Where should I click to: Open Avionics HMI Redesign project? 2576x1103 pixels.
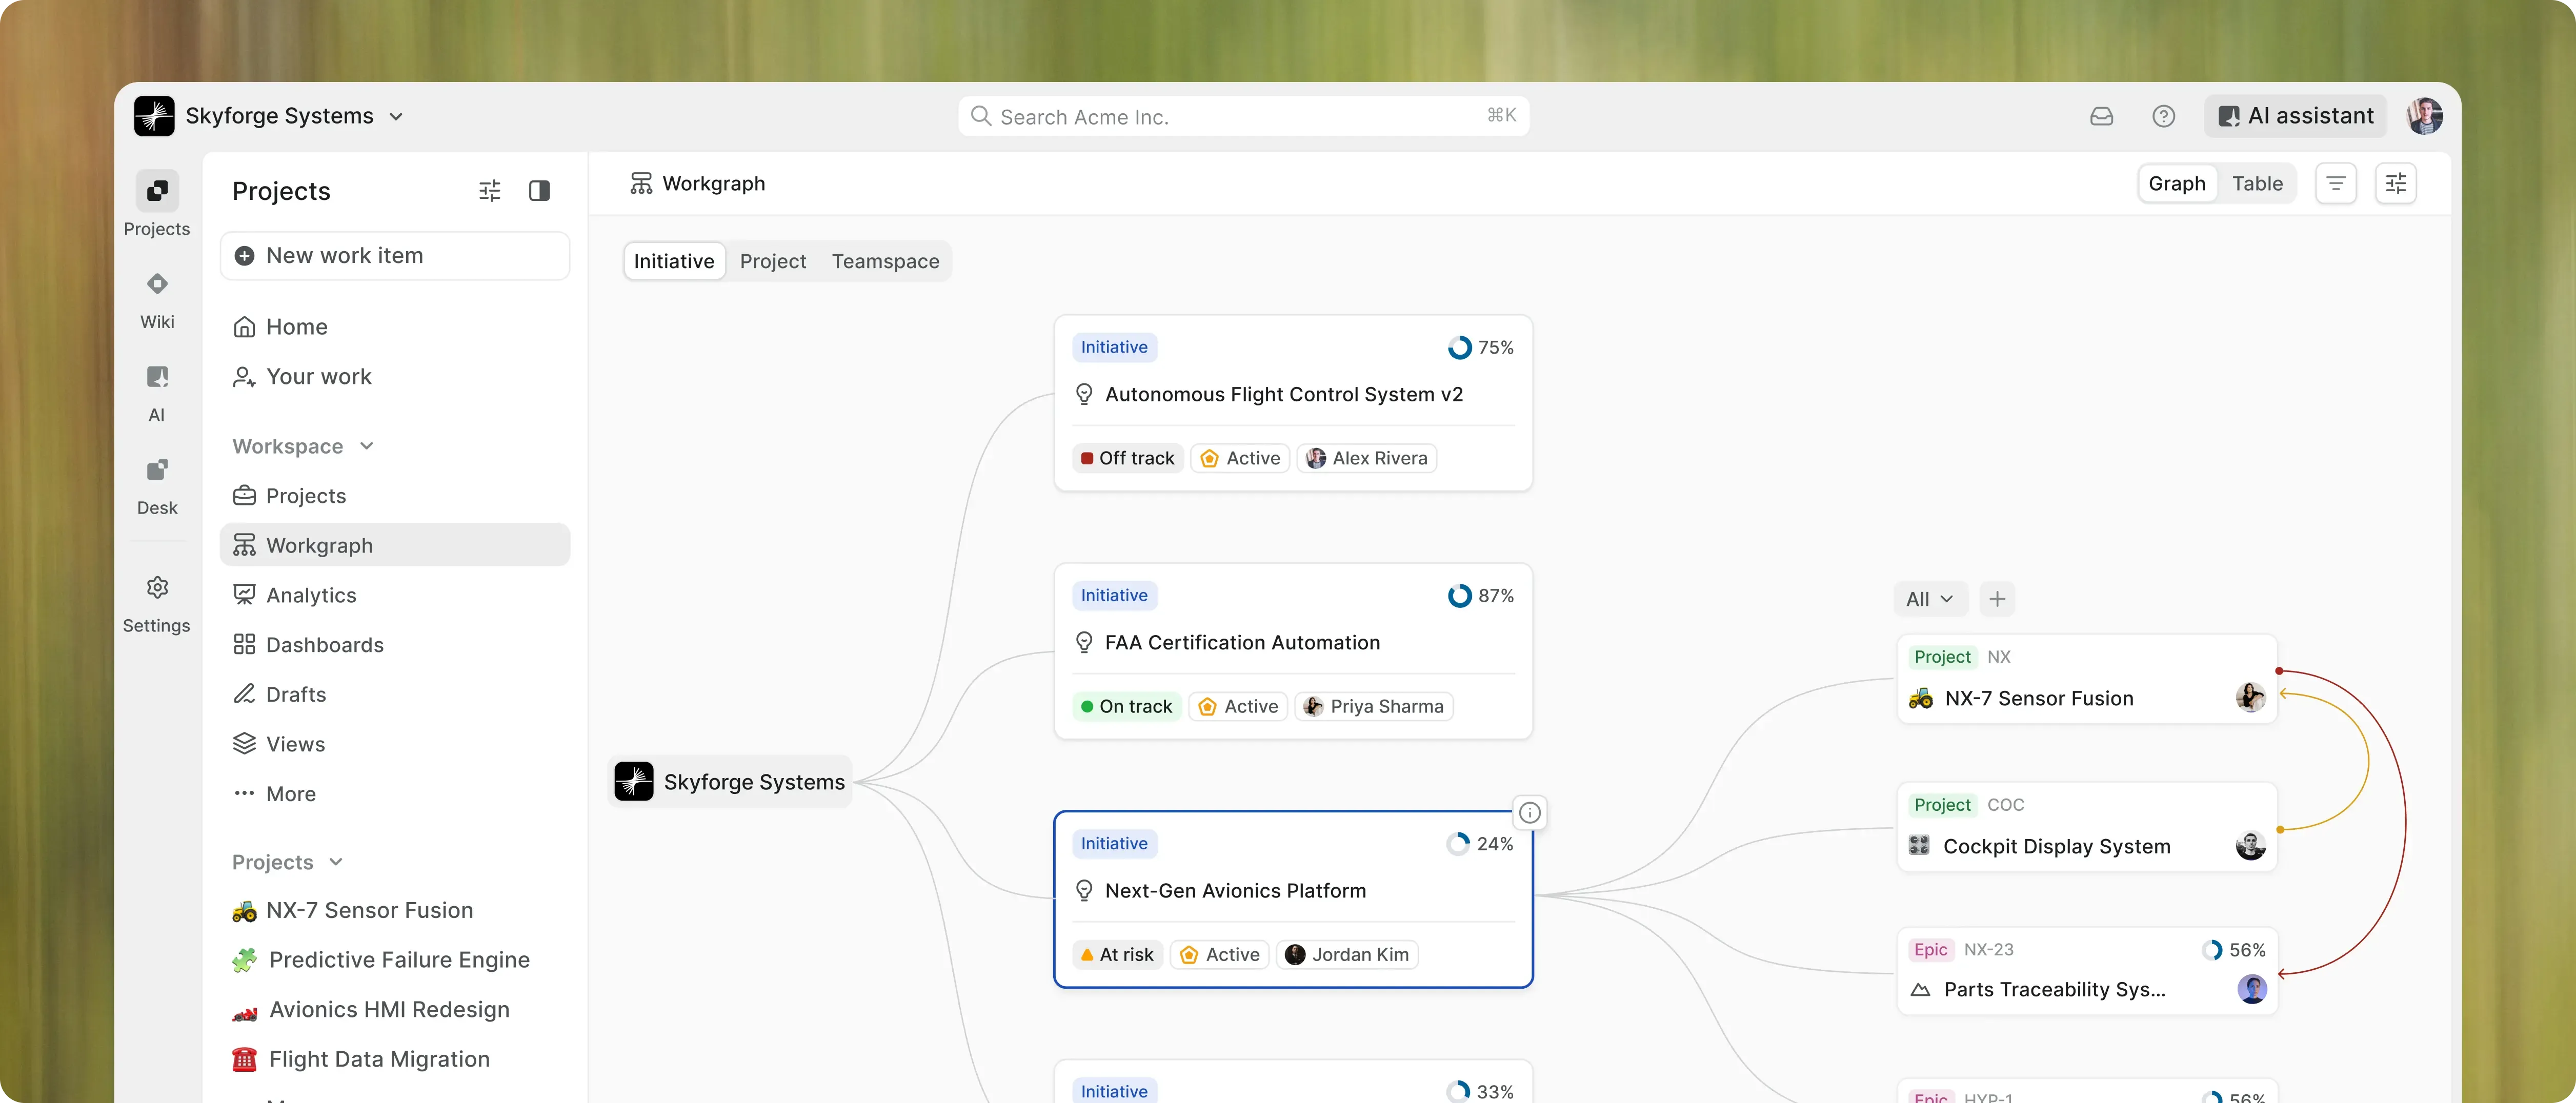394,1009
